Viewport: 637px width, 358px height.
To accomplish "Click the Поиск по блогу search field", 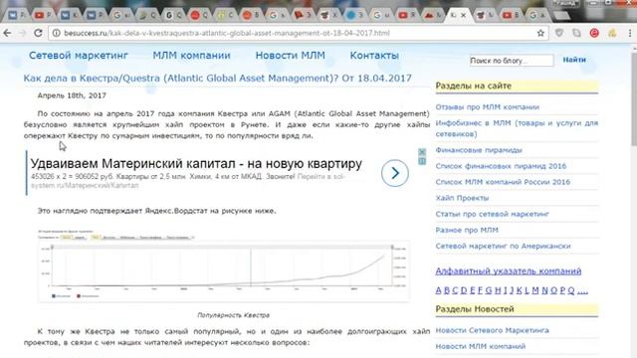I will tap(512, 61).
